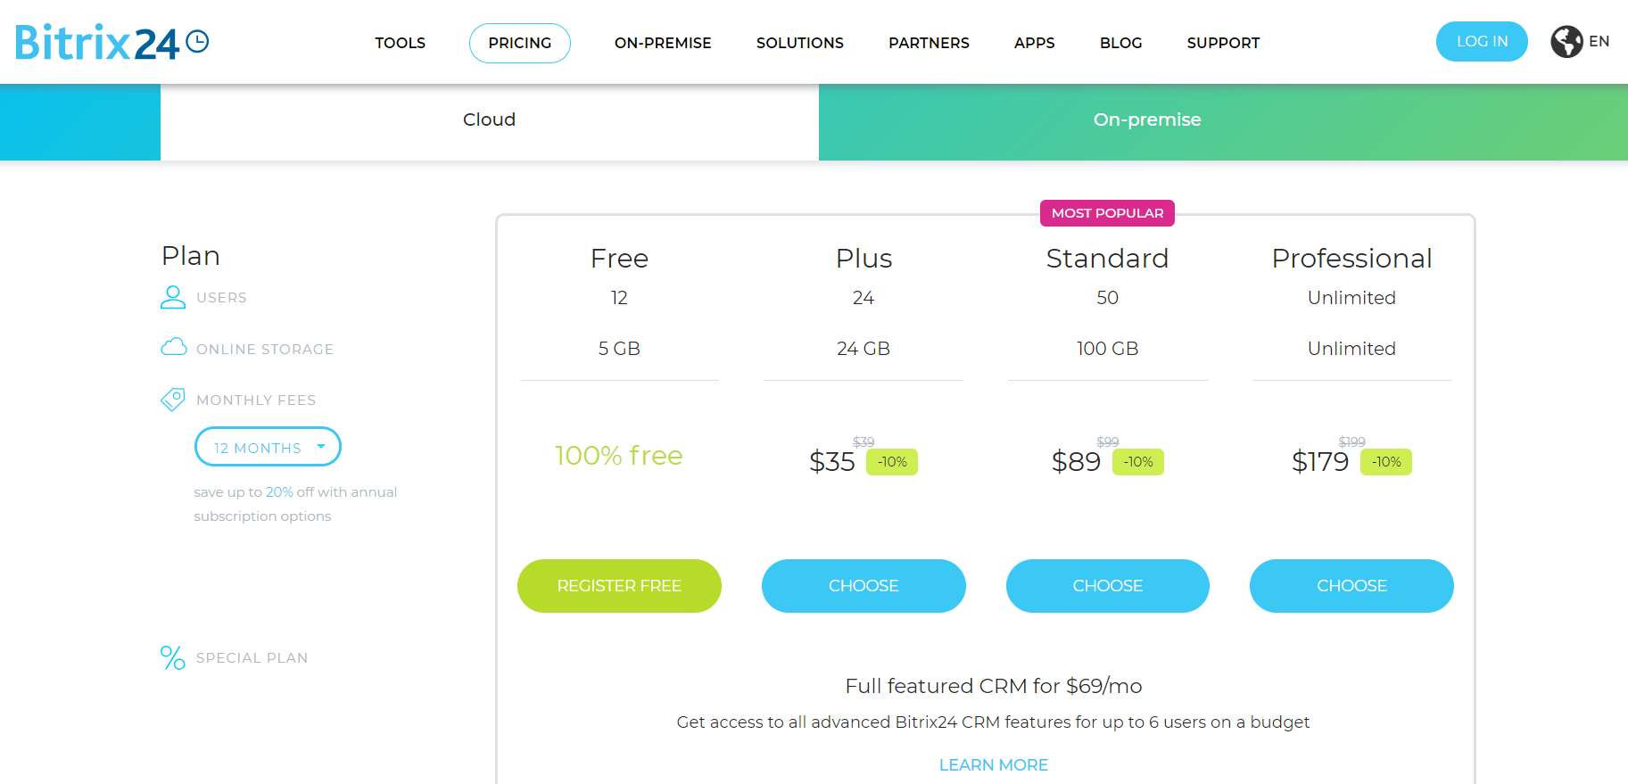1628x784 pixels.
Task: Choose the Professional plan
Action: [x=1351, y=586]
